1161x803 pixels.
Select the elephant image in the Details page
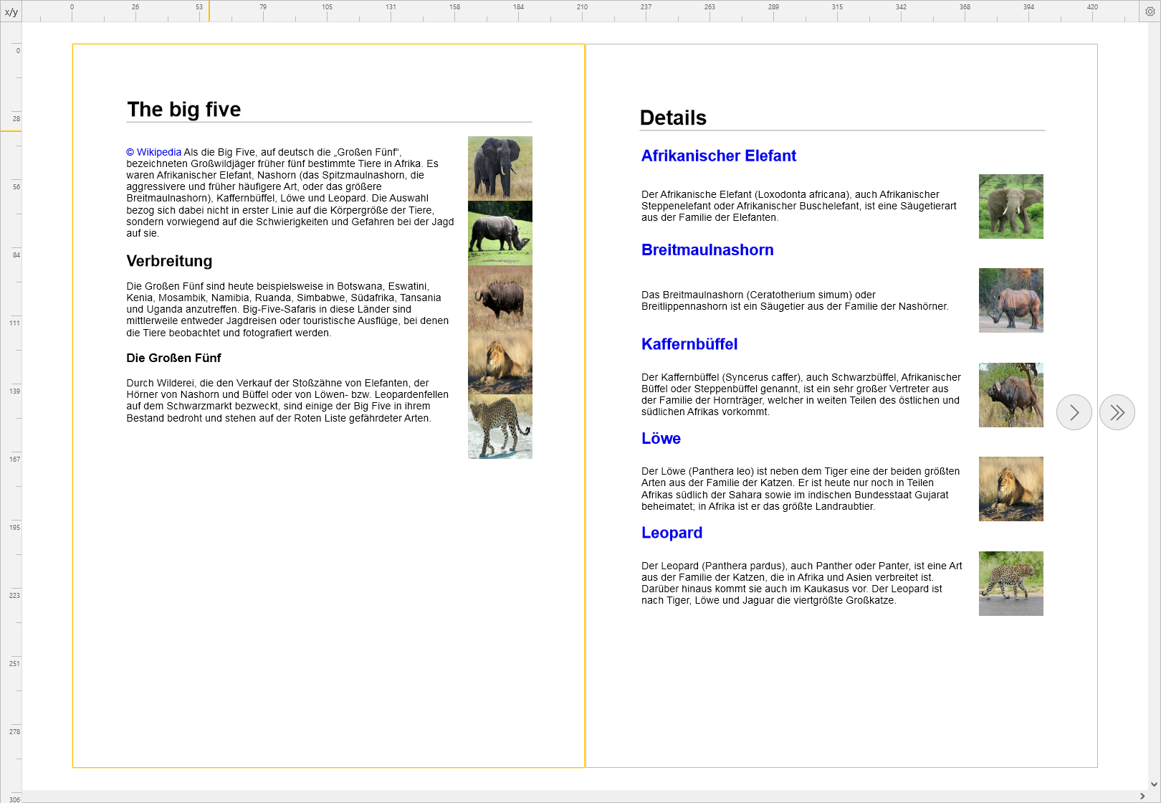(x=1010, y=206)
